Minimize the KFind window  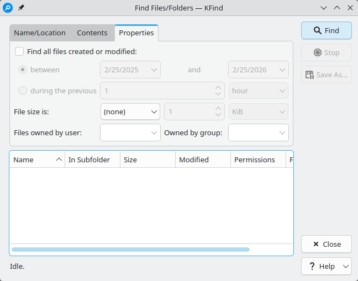click(324, 8)
